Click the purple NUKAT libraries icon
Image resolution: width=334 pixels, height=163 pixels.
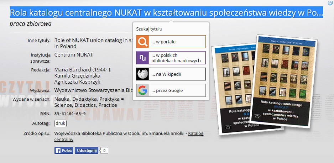tap(142, 58)
